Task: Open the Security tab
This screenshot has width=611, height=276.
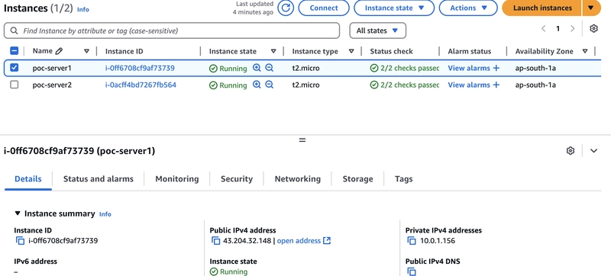Action: click(x=237, y=179)
